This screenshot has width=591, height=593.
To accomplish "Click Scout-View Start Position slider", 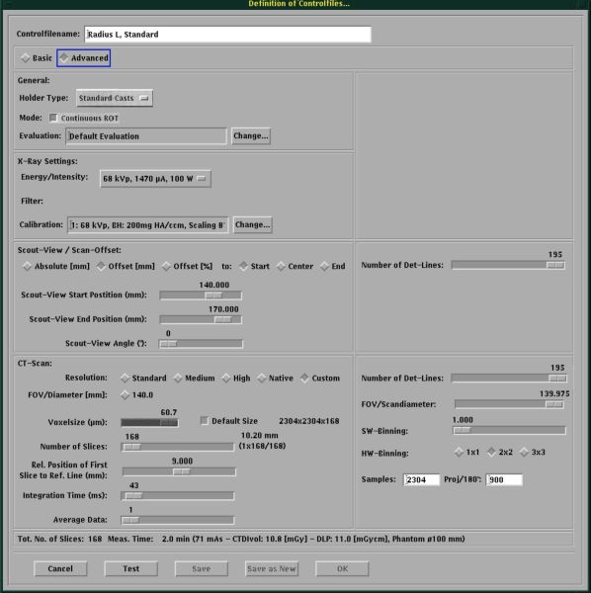I will point(201,296).
